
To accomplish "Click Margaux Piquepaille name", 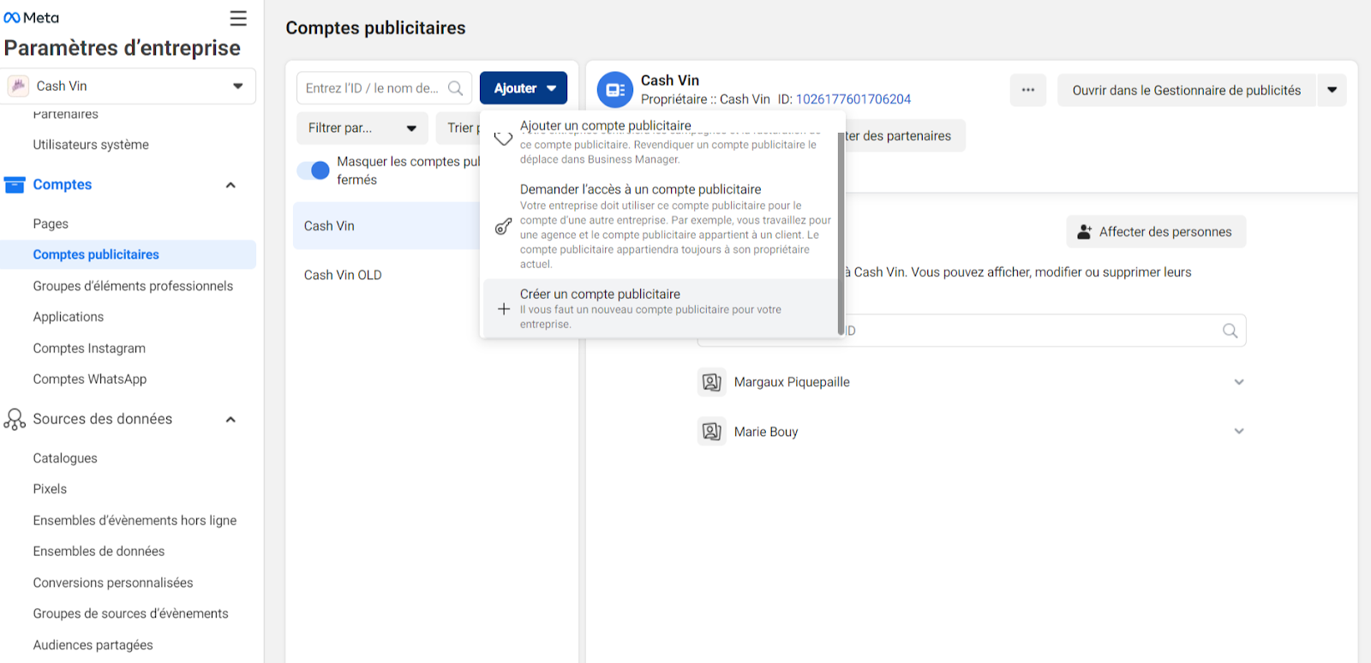I will (792, 382).
